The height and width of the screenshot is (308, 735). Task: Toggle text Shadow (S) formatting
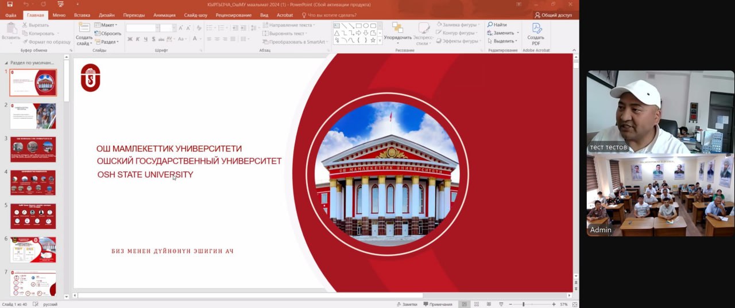coord(154,39)
